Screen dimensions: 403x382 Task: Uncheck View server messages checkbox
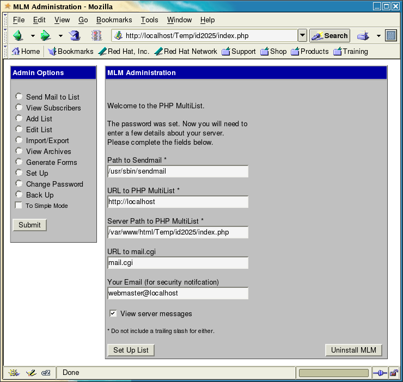[x=113, y=313]
